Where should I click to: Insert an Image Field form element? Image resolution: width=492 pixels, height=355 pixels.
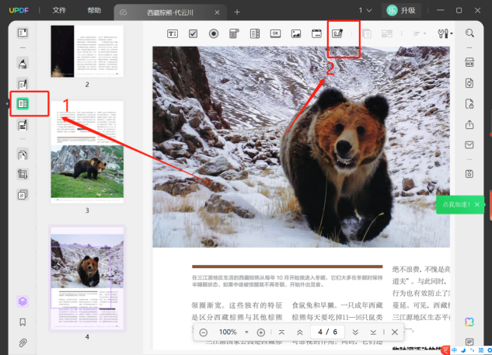tap(296, 33)
